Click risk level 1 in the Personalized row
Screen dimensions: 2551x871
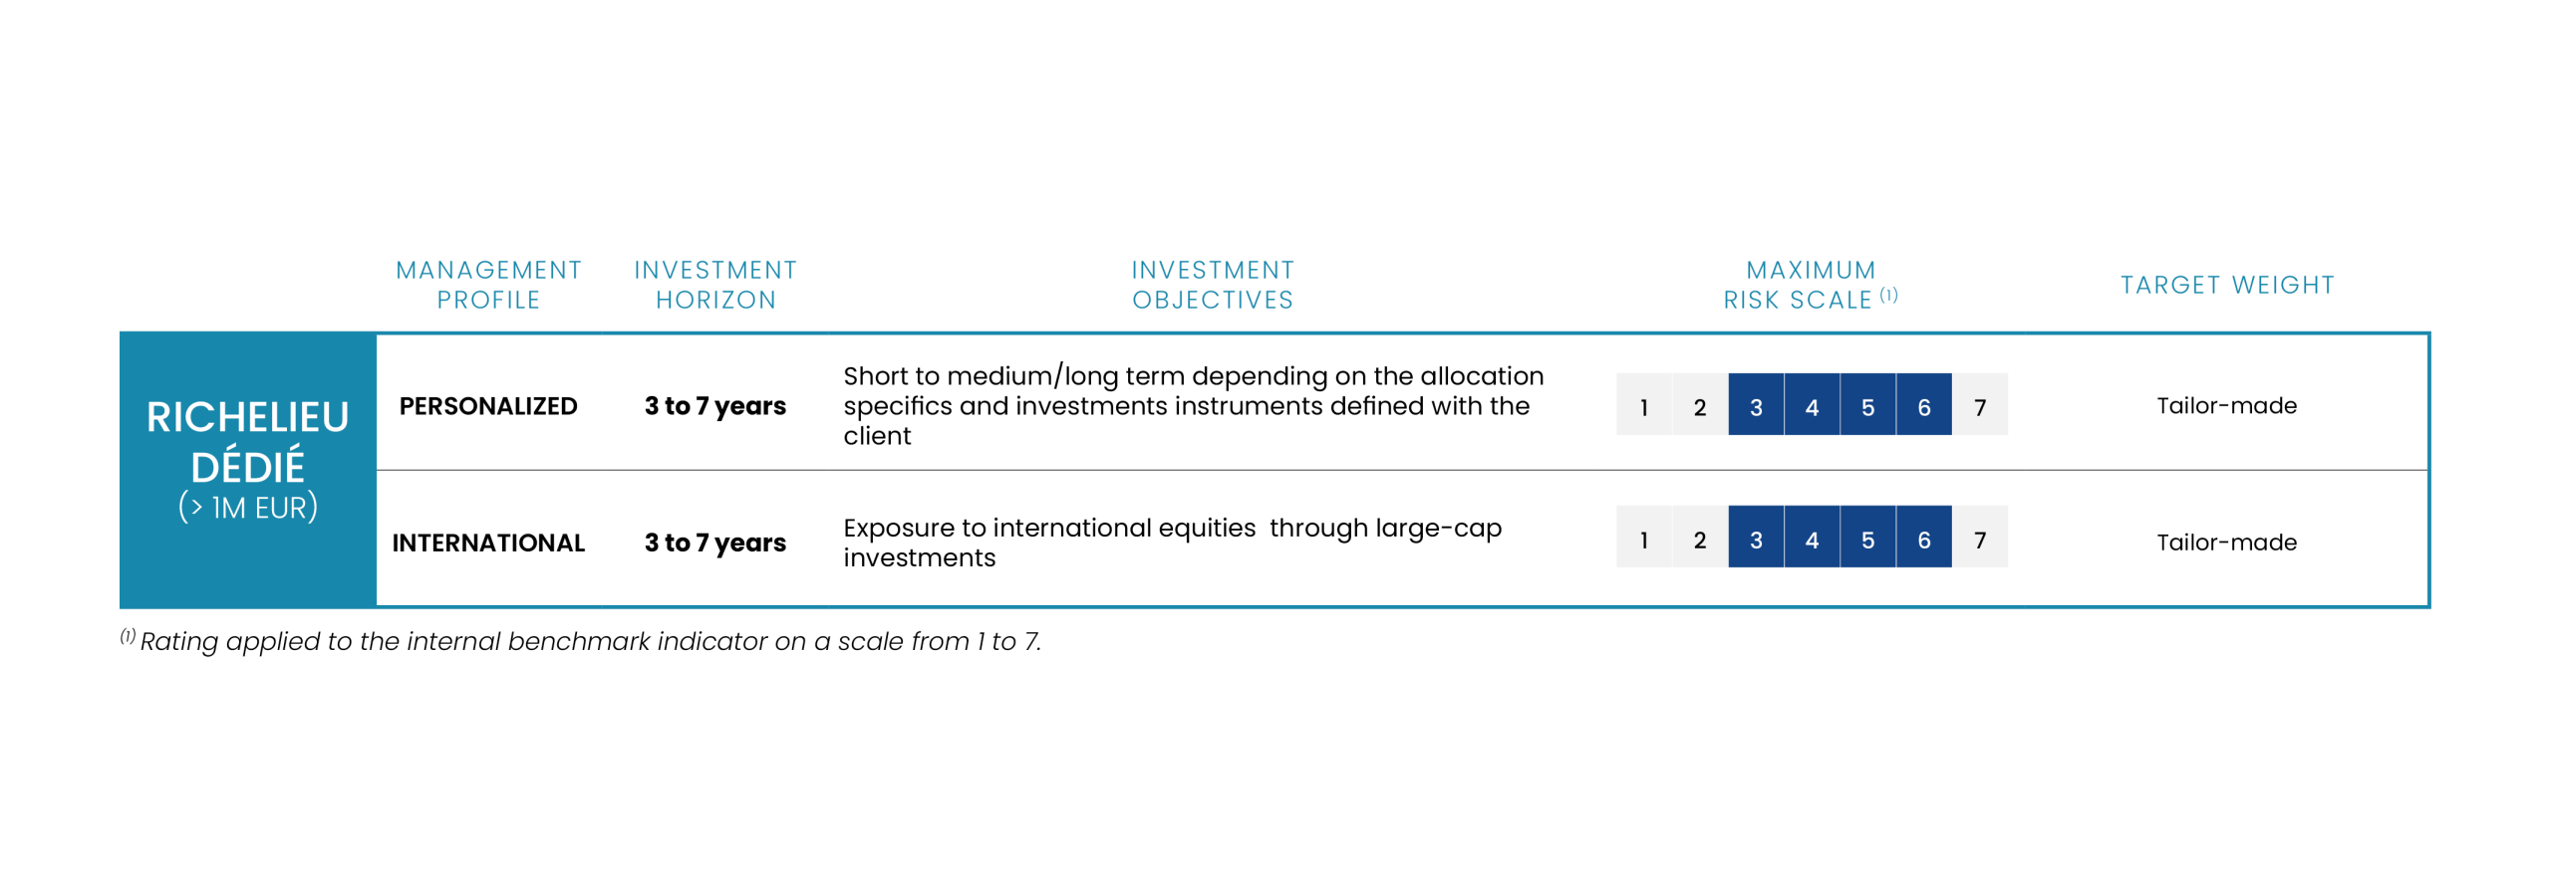pos(1644,406)
